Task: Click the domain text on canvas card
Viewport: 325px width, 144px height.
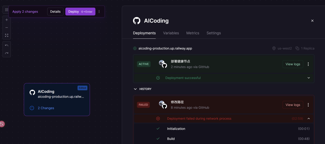Action: (61, 97)
